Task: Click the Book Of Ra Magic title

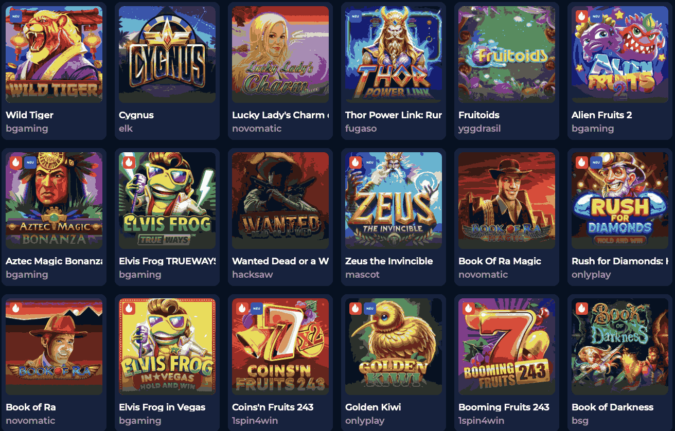Action: pos(500,261)
